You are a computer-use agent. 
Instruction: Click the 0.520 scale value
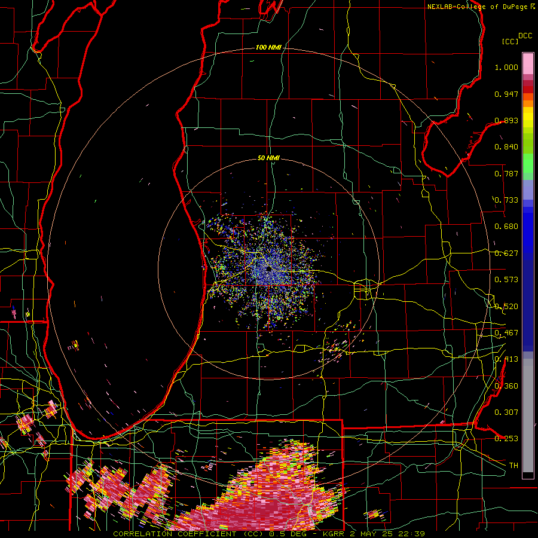click(506, 307)
